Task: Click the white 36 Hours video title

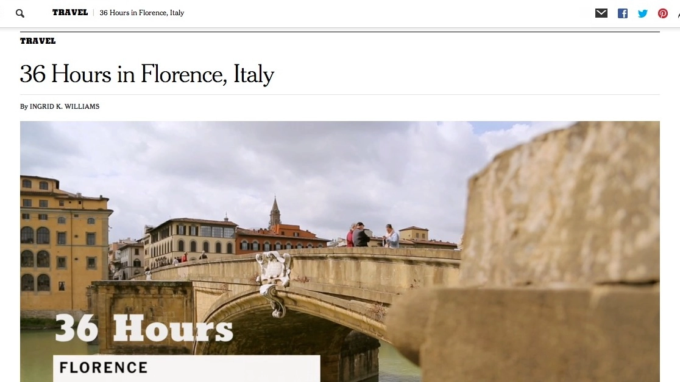Action: point(144,328)
